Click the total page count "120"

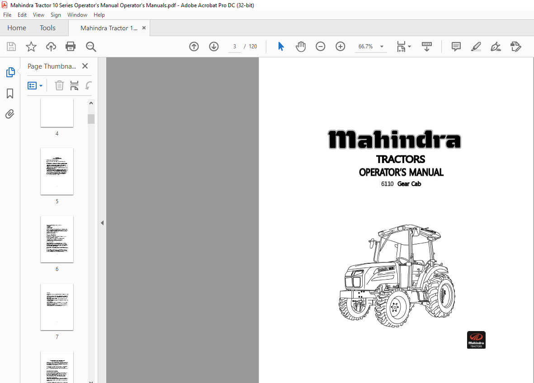[x=253, y=47]
